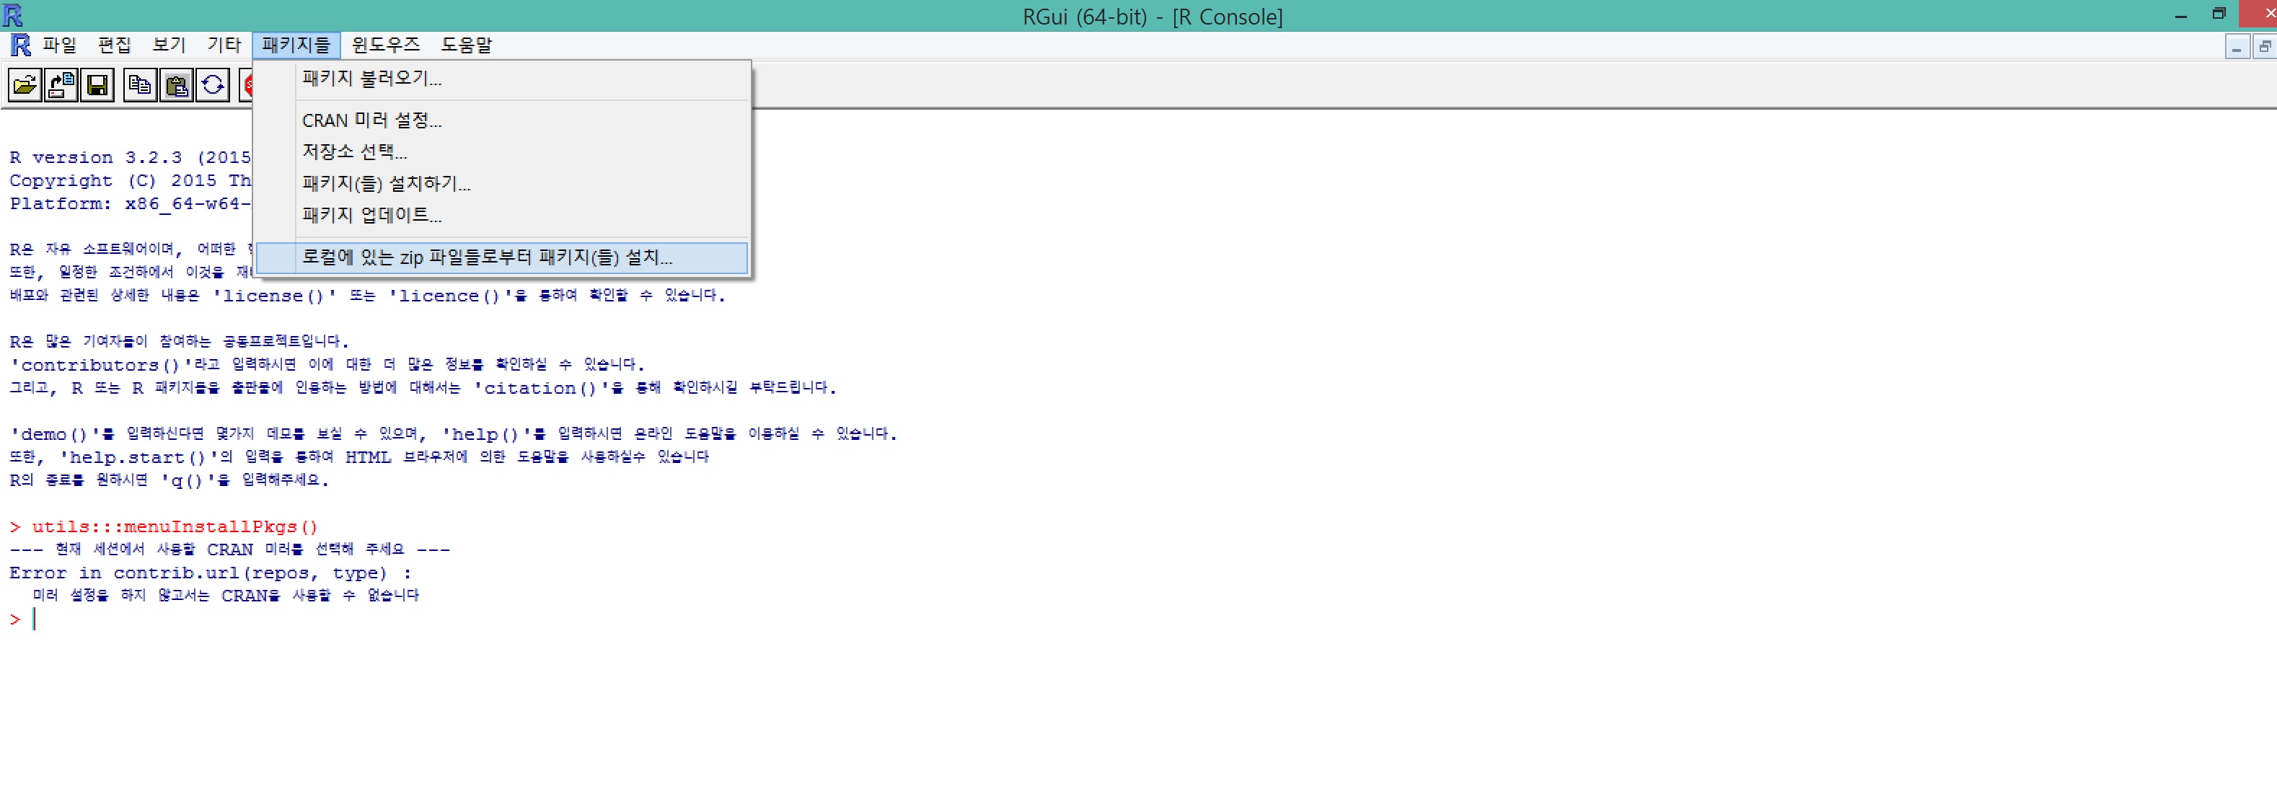This screenshot has height=812, width=2277.
Task: Click the red Stop computation icon
Action: pyautogui.click(x=247, y=85)
